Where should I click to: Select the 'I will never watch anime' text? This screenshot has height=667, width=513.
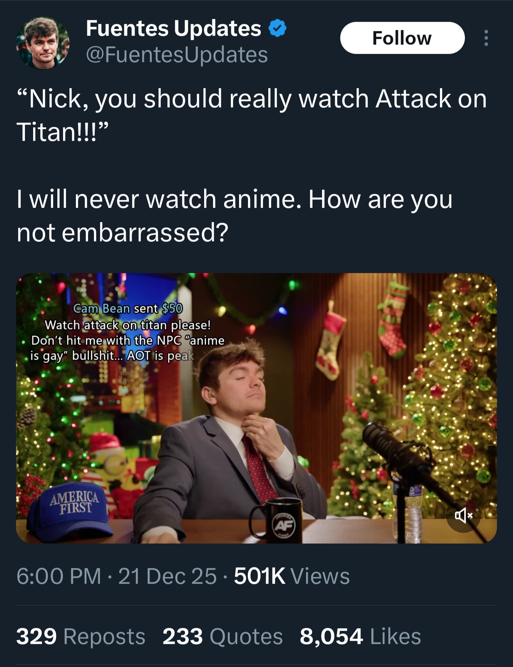(x=235, y=216)
